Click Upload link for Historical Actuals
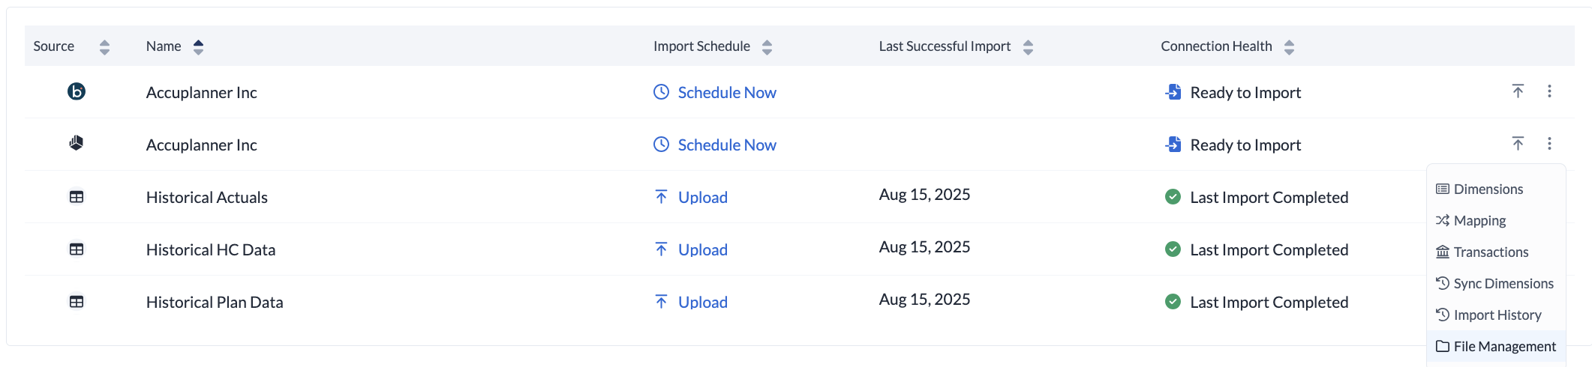This screenshot has height=367, width=1592. [x=702, y=198]
